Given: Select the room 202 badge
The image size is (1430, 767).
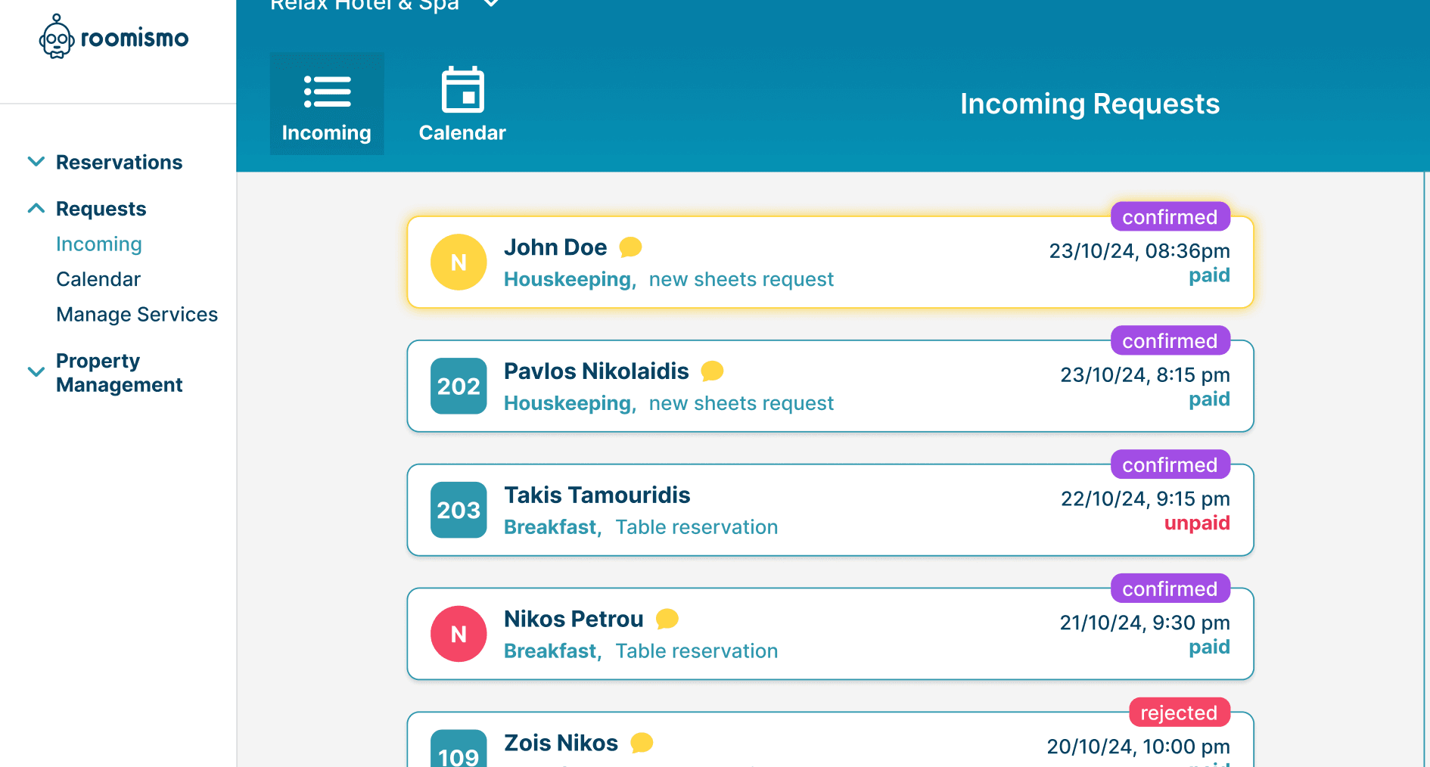Looking at the screenshot, I should [459, 387].
